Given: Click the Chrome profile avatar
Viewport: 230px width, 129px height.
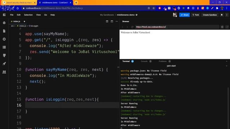Looking at the screenshot, I should tap(222, 8).
